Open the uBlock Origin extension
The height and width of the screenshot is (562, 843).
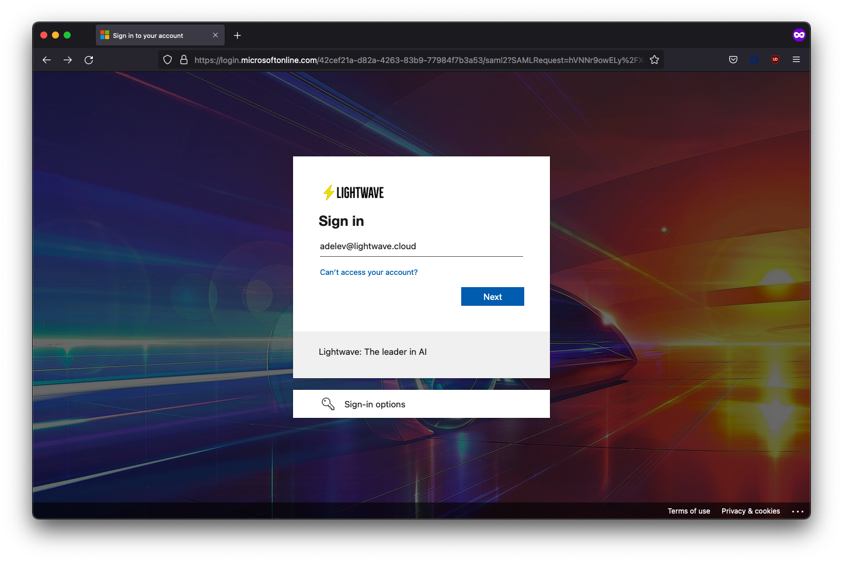pyautogui.click(x=775, y=60)
